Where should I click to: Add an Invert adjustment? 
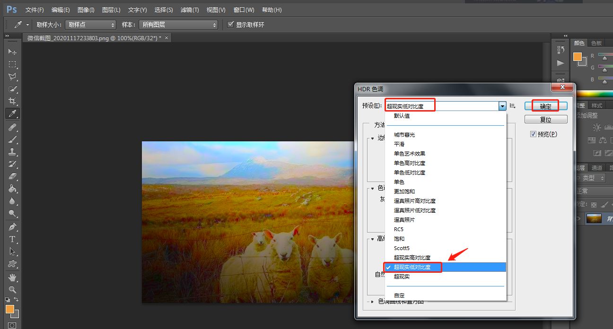click(597, 153)
